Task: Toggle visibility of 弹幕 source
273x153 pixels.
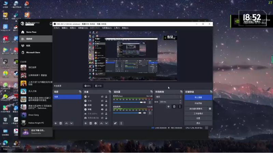Action: [102, 109]
